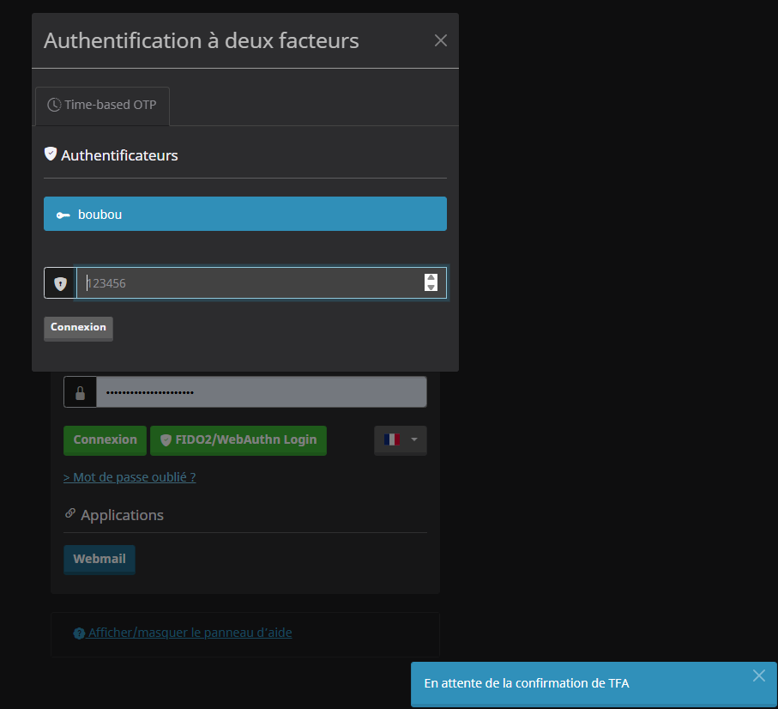Viewport: 778px width, 709px height.
Task: Close the two-factor authentication dialog
Action: point(441,40)
